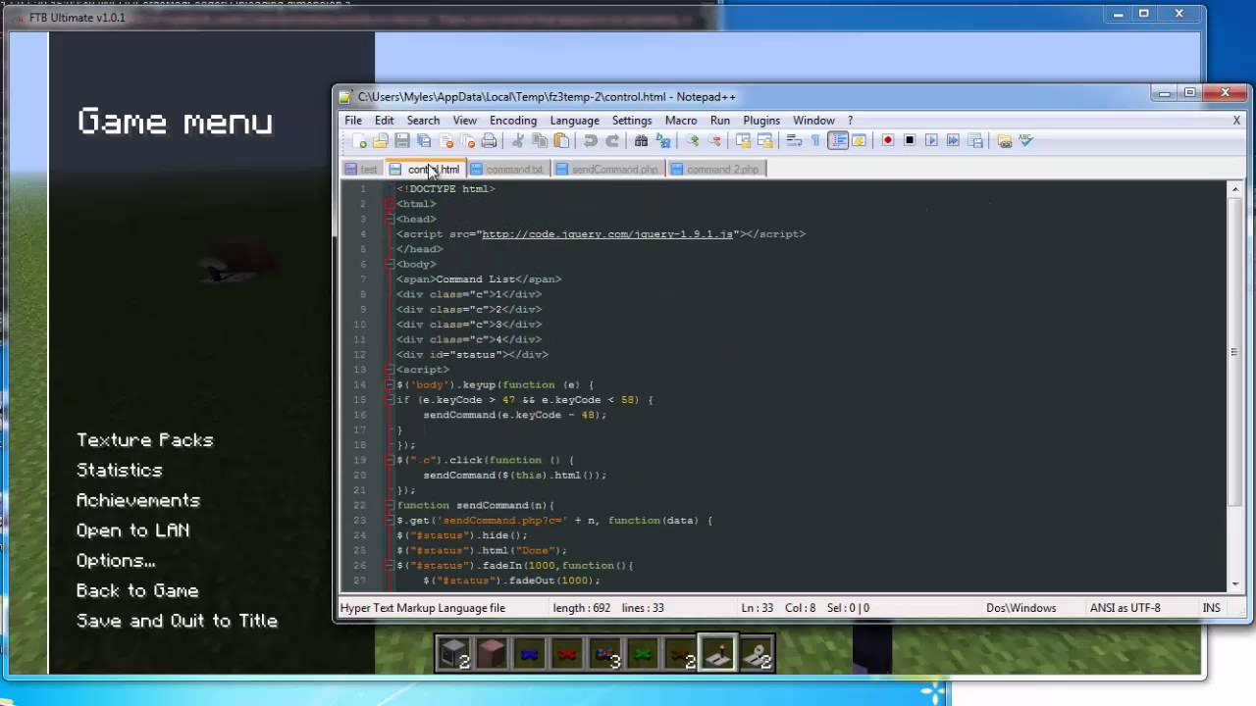This screenshot has height=706, width=1256.
Task: Run macro multiple times icon
Action: click(953, 140)
